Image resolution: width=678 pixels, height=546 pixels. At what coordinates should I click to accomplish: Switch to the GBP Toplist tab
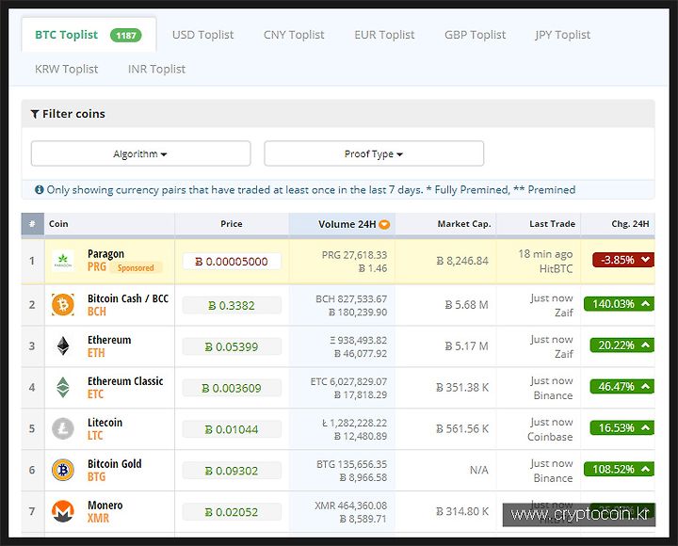(x=475, y=35)
